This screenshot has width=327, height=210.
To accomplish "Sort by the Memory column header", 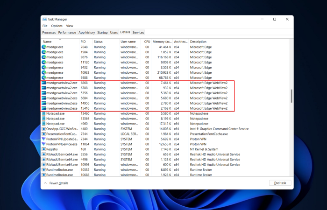I will (x=162, y=42).
